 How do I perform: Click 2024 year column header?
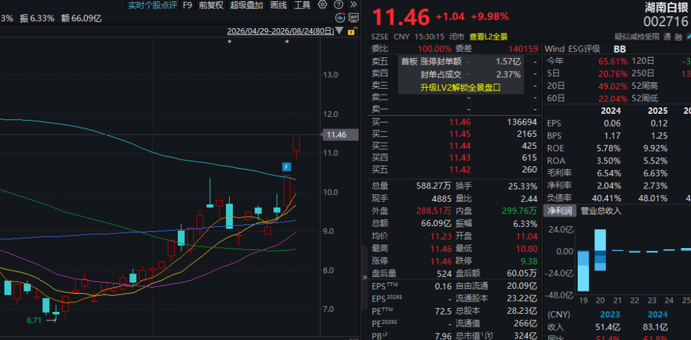point(611,111)
